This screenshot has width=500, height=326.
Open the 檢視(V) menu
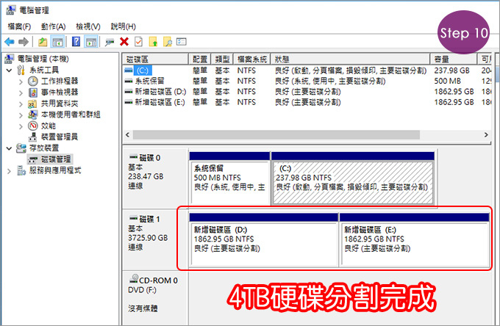click(88, 26)
